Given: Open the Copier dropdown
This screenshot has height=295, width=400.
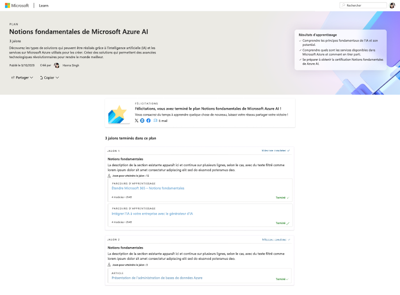Looking at the screenshot, I should (x=49, y=77).
